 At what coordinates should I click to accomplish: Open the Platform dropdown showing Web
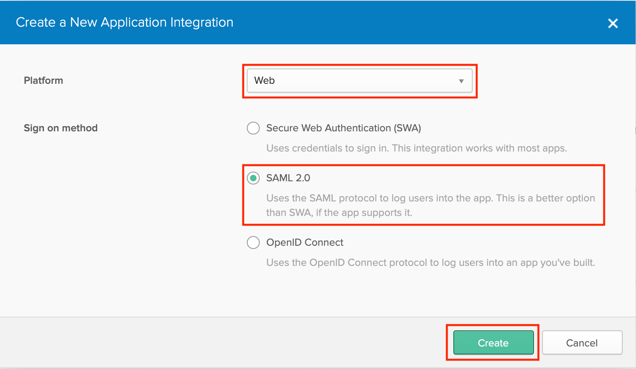(359, 81)
